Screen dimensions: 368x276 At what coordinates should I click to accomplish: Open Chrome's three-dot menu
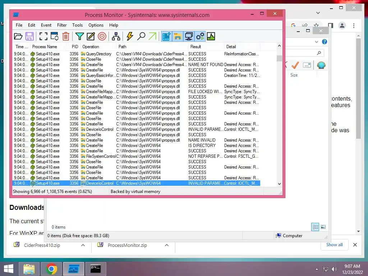pyautogui.click(x=354, y=26)
